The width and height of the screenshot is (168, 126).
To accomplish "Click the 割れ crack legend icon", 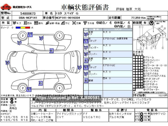I will (36, 23).
